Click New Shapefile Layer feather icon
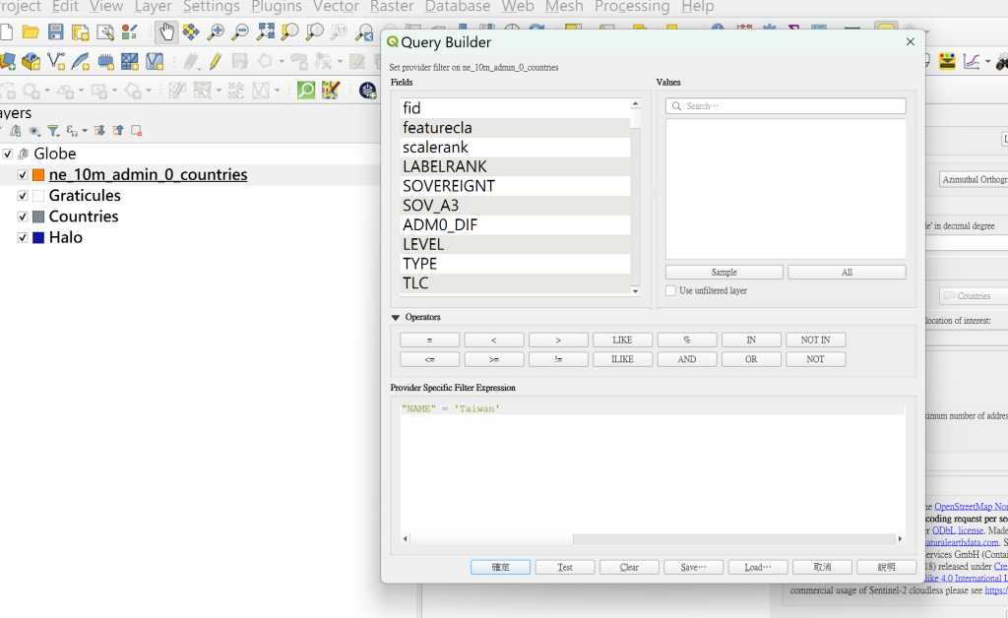This screenshot has height=618, width=1008. tap(81, 61)
